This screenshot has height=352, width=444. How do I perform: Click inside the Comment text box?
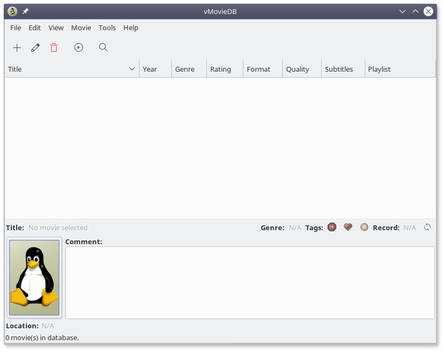250,282
